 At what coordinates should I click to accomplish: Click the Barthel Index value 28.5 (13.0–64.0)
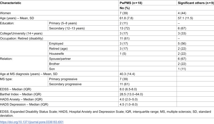(131, 94)
